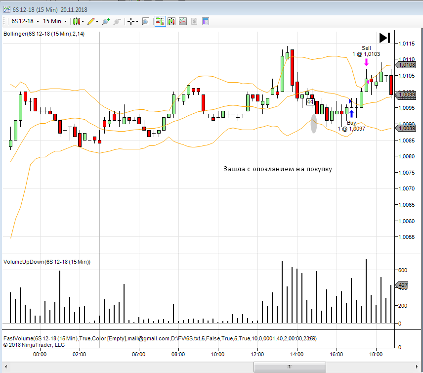Expand the crosshair cursor dropdown arrow
Image resolution: width=423 pixels, height=373 pixels.
coord(137,21)
